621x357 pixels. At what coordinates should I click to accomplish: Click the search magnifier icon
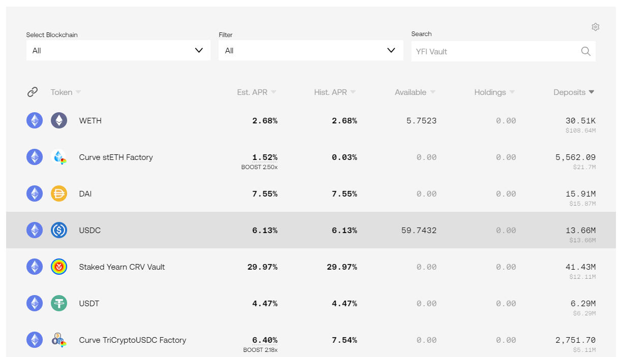586,51
